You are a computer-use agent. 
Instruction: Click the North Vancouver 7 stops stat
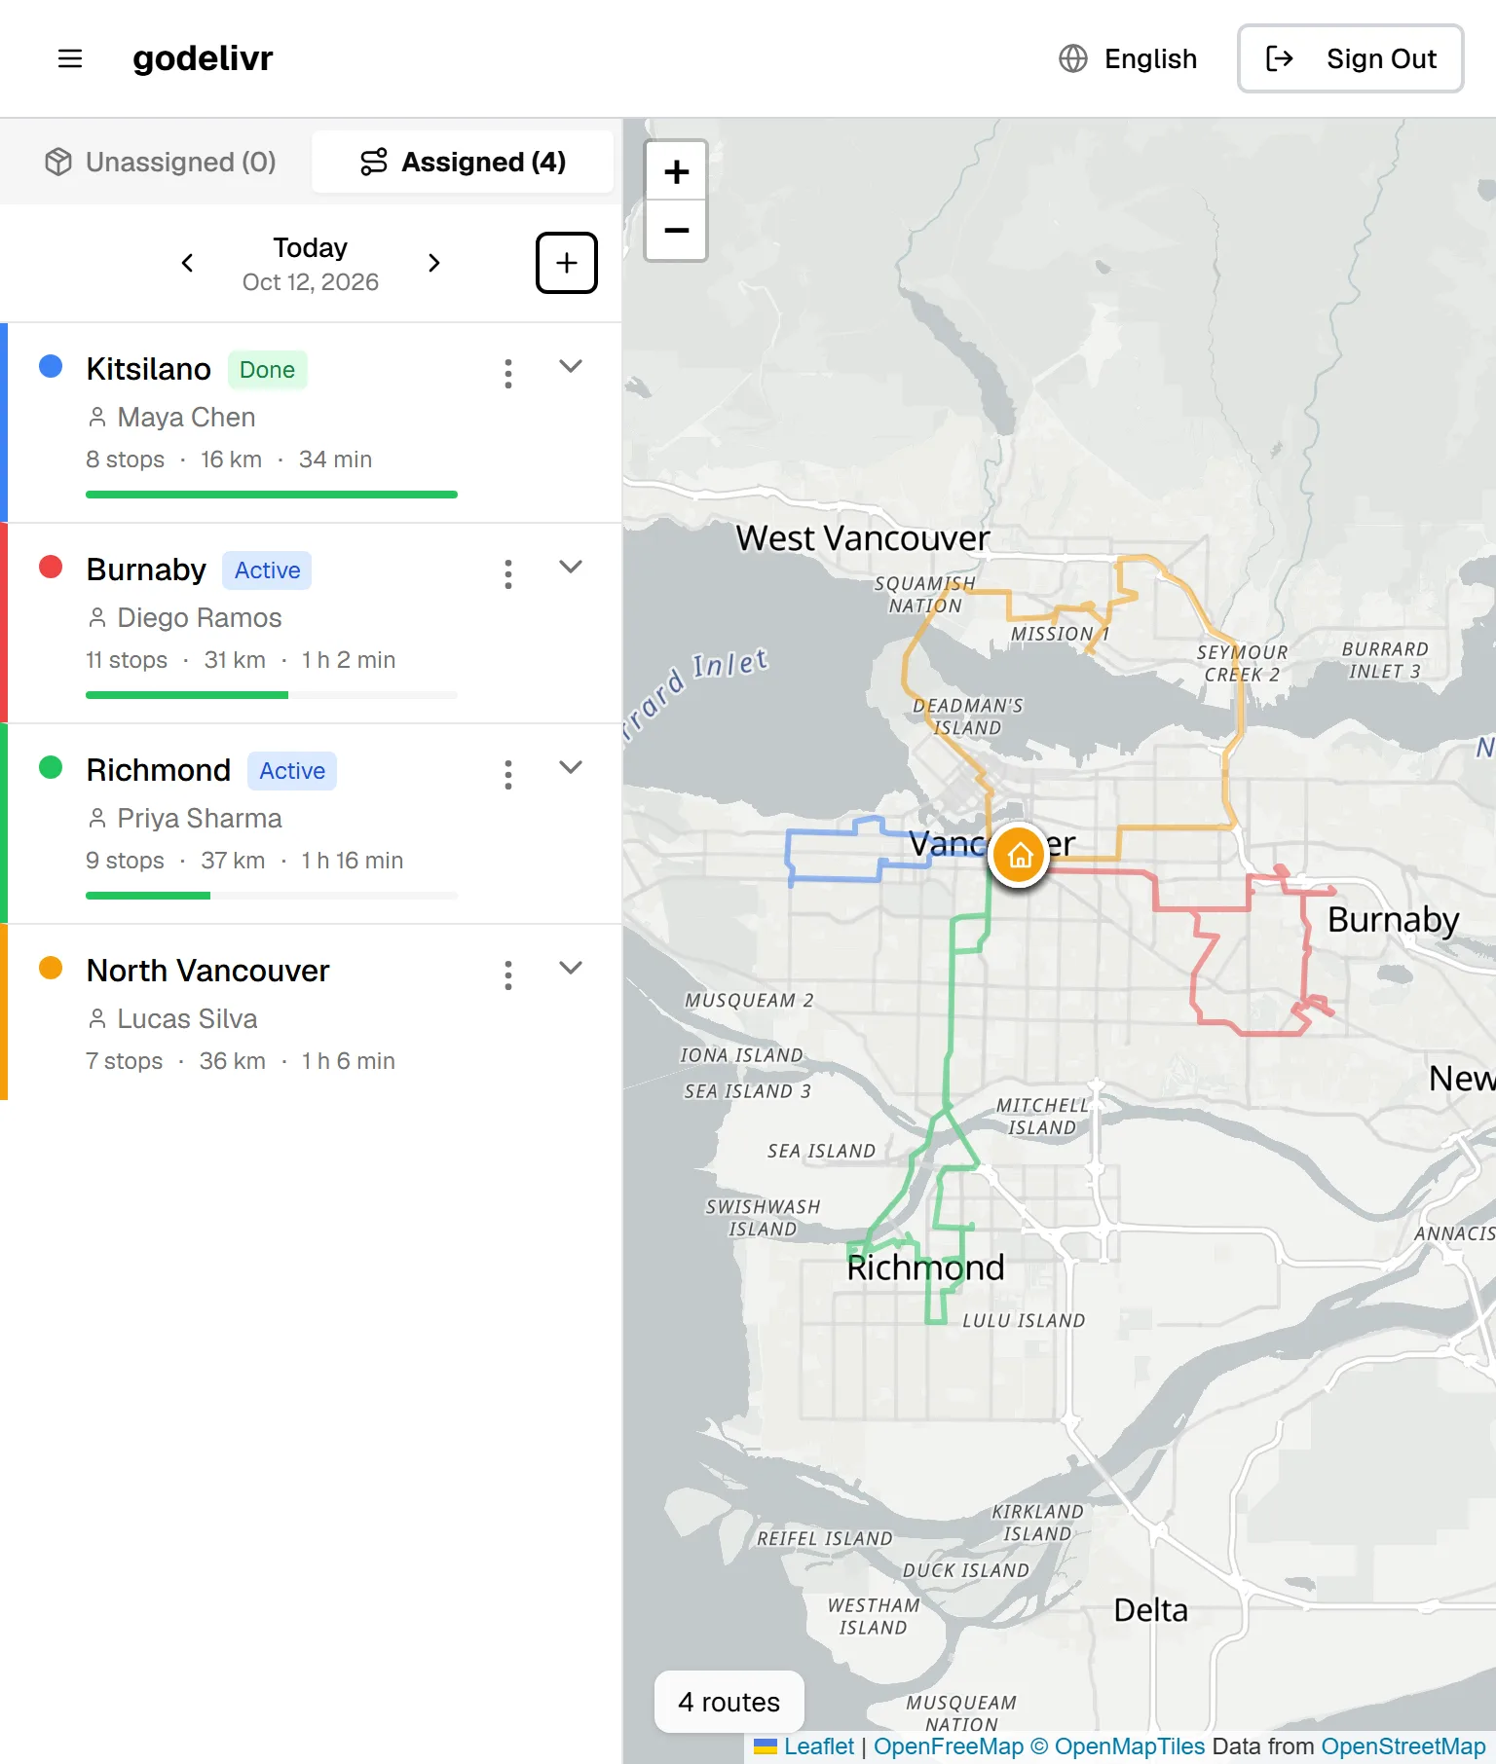(124, 1061)
